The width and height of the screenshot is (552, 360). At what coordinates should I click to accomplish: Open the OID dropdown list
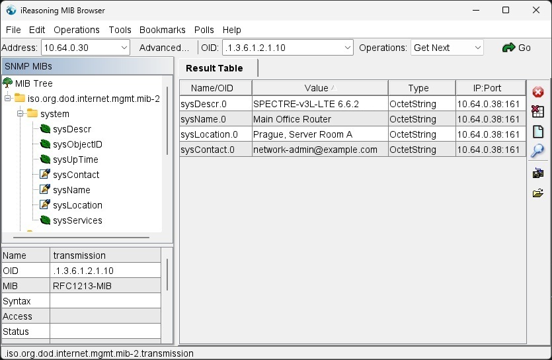(x=348, y=48)
